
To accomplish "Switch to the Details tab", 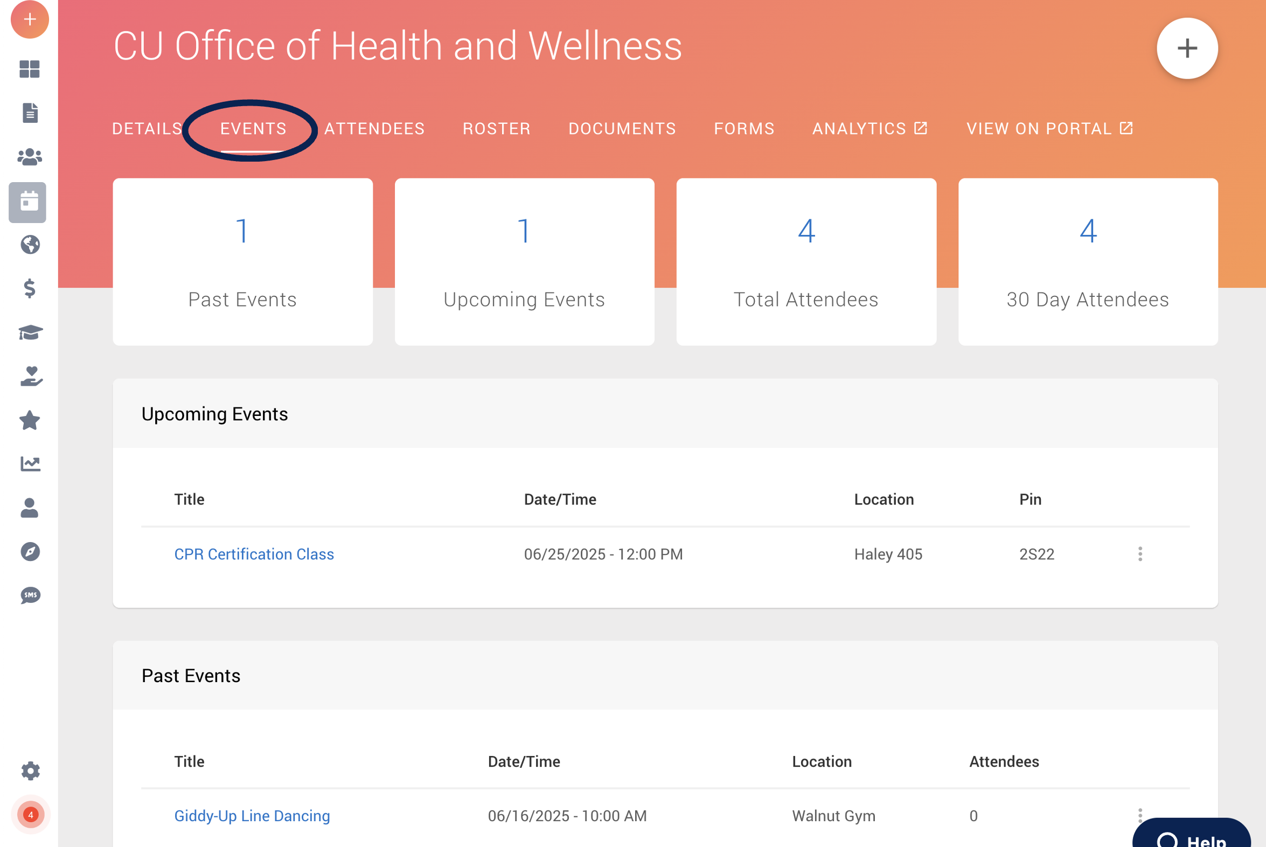I will pos(148,129).
